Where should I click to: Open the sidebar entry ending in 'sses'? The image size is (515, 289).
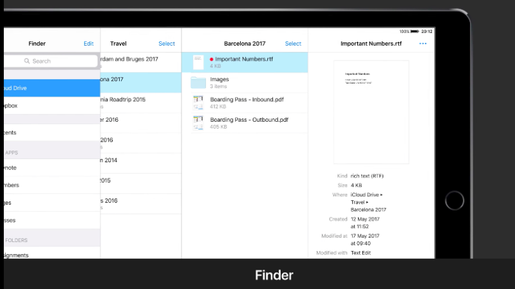point(52,220)
